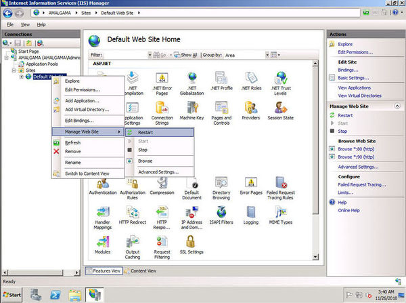Open the Manage Web Site submenu
The height and width of the screenshot is (303, 406).
(x=88, y=132)
